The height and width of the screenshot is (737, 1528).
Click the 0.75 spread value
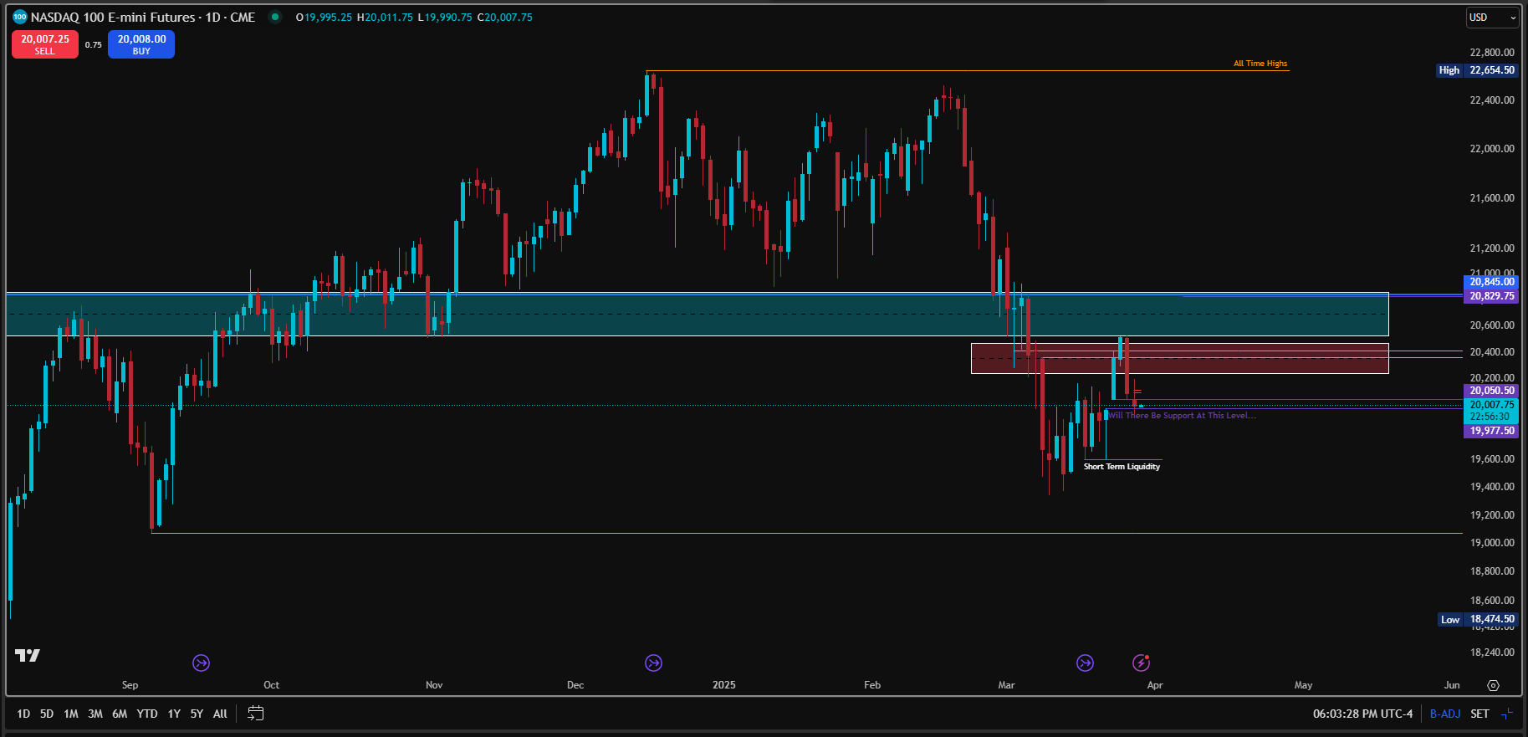click(94, 45)
